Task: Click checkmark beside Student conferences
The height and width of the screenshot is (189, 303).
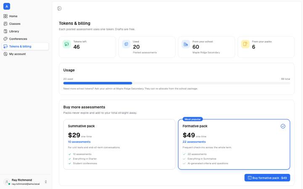Action: (x=69, y=163)
